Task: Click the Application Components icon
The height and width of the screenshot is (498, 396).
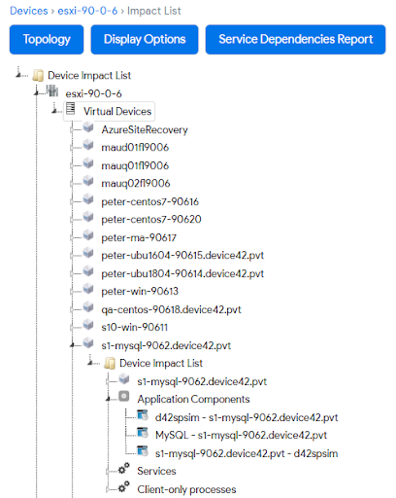Action: point(124,396)
